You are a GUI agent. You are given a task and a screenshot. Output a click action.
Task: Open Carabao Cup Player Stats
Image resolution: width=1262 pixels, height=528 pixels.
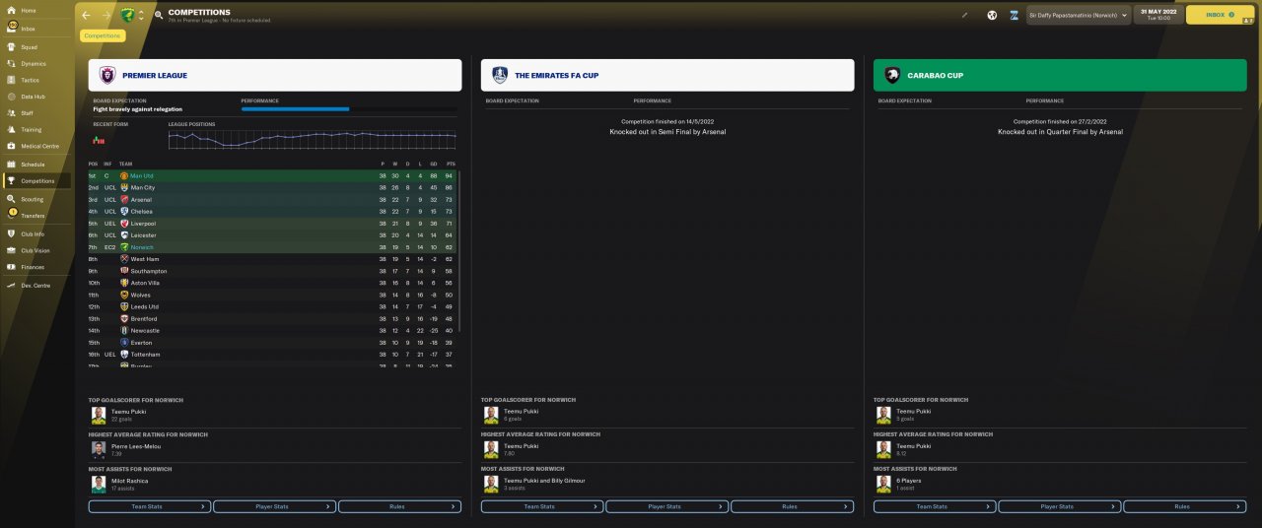tap(1059, 506)
